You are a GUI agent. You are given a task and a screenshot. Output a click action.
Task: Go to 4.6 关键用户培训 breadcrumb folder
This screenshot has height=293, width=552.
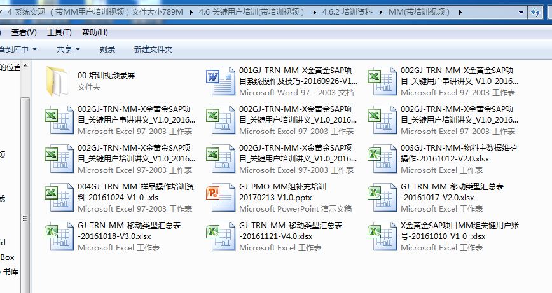[251, 12]
